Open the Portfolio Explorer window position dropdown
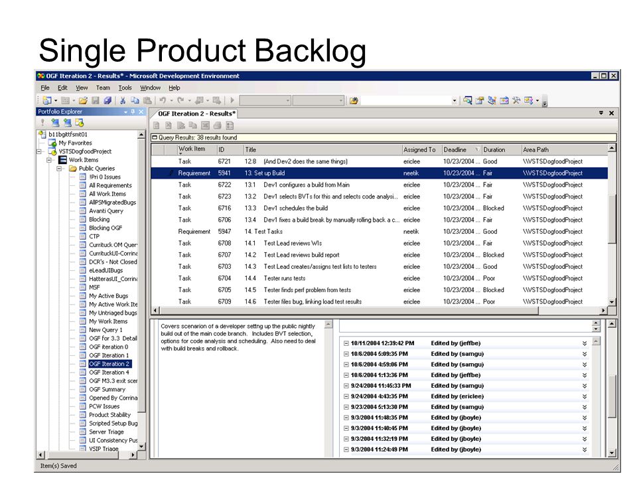Image resolution: width=637 pixels, height=478 pixels. (x=125, y=112)
